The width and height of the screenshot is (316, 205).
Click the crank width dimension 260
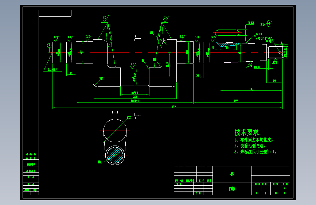click(135, 97)
